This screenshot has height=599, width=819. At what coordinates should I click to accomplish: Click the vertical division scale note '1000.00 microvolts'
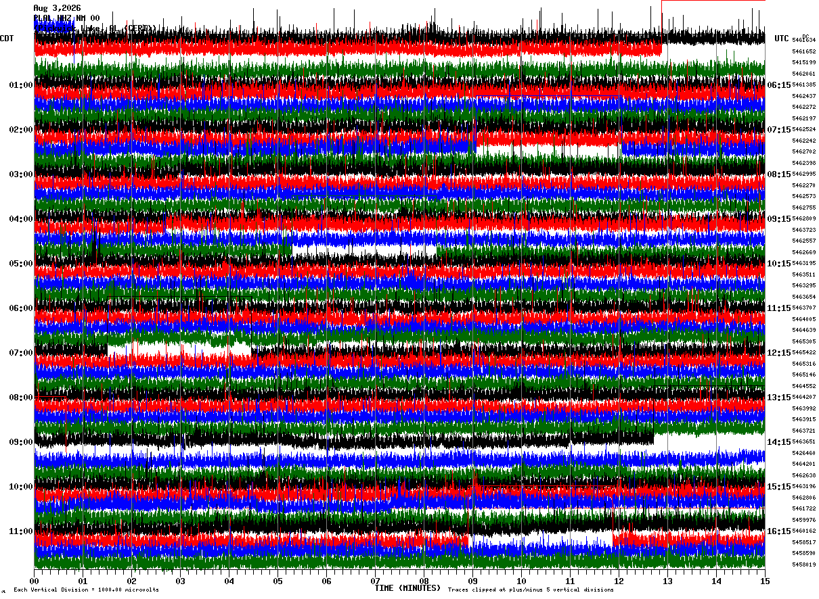(x=129, y=590)
